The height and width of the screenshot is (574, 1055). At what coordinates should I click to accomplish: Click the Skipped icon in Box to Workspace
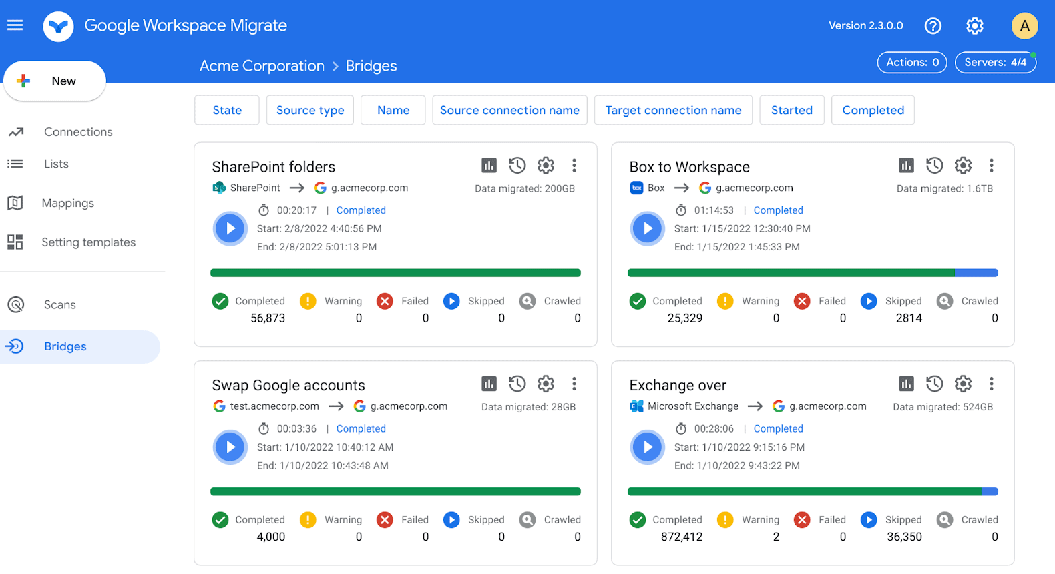click(869, 302)
